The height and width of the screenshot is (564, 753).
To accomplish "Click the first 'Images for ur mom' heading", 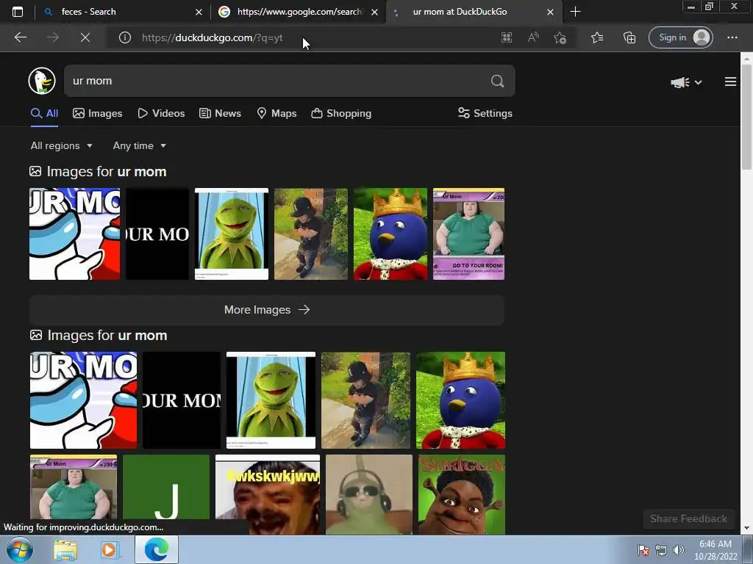I will 98,172.
